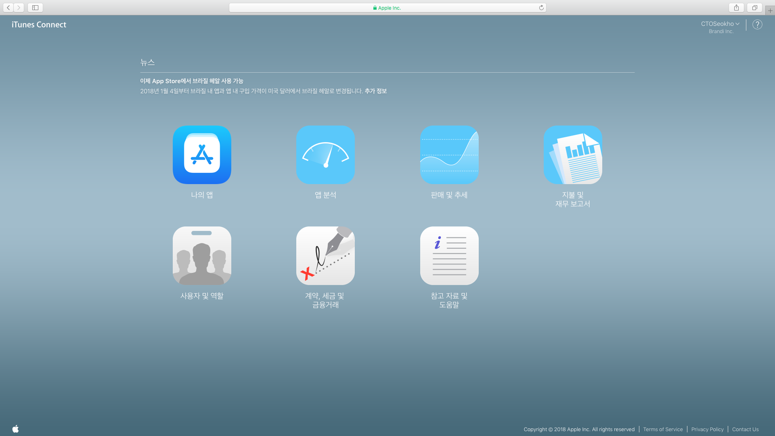The width and height of the screenshot is (775, 436).
Task: Click the iTunes Connect title
Action: [39, 25]
